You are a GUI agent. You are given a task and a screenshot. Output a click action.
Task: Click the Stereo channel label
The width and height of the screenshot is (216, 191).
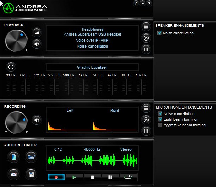pos(126,149)
